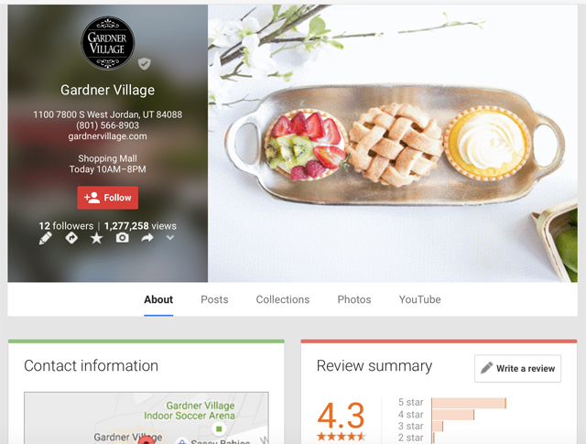Click Write a review button
The width and height of the screenshot is (586, 444).
pyautogui.click(x=517, y=369)
